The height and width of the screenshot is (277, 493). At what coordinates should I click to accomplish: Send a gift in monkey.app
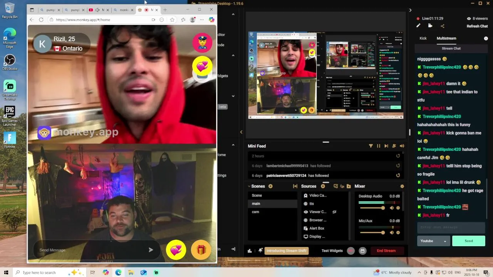pos(201,250)
